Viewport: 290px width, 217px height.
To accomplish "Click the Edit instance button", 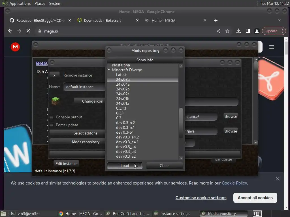I will pyautogui.click(x=66, y=164).
